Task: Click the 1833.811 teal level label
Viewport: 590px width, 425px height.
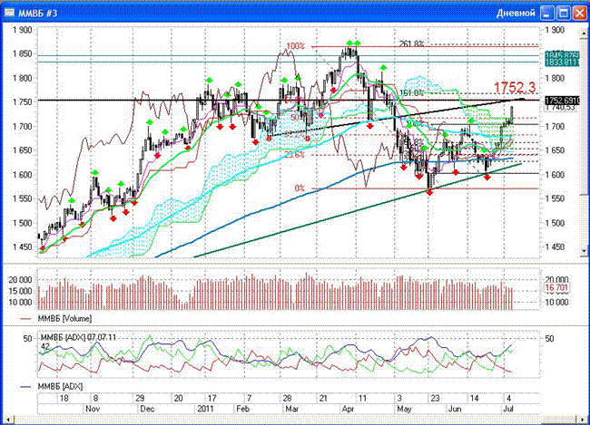Action: pos(562,62)
